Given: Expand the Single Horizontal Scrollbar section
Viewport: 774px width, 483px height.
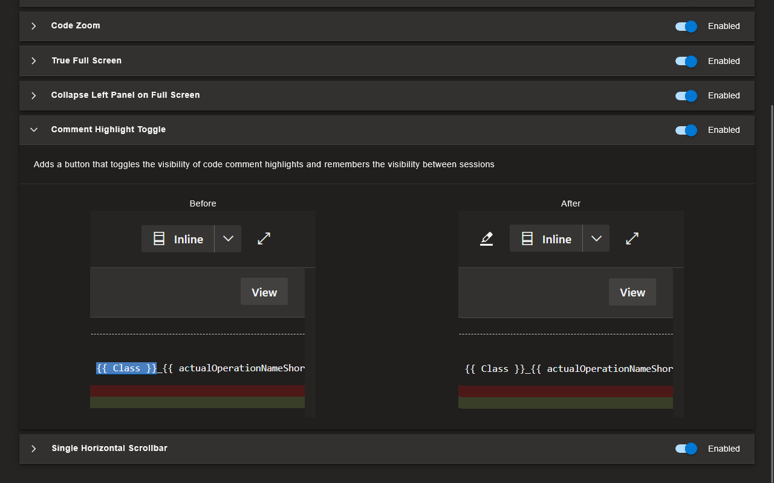Looking at the screenshot, I should point(34,449).
